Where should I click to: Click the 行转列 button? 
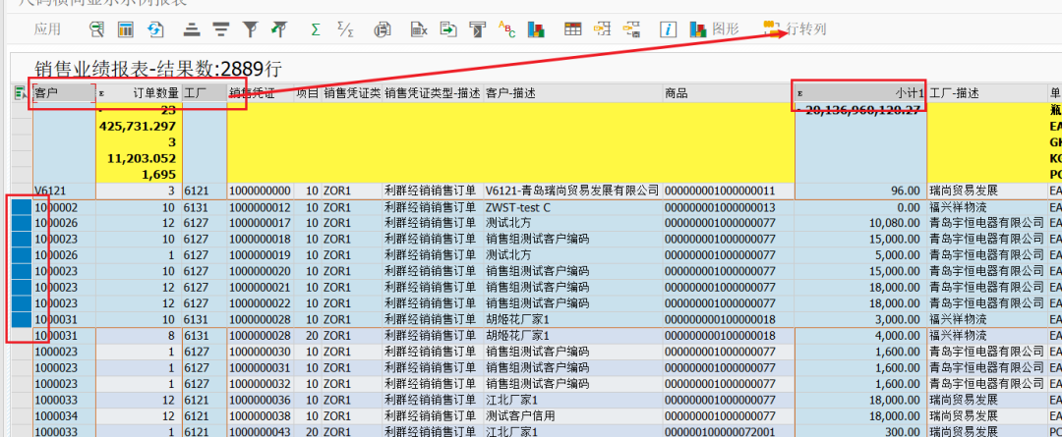pyautogui.click(x=796, y=29)
